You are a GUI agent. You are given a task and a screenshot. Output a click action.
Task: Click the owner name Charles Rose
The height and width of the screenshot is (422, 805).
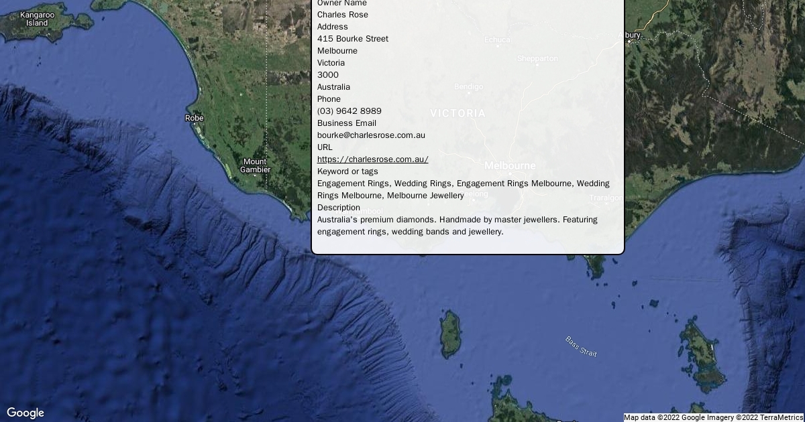click(342, 15)
